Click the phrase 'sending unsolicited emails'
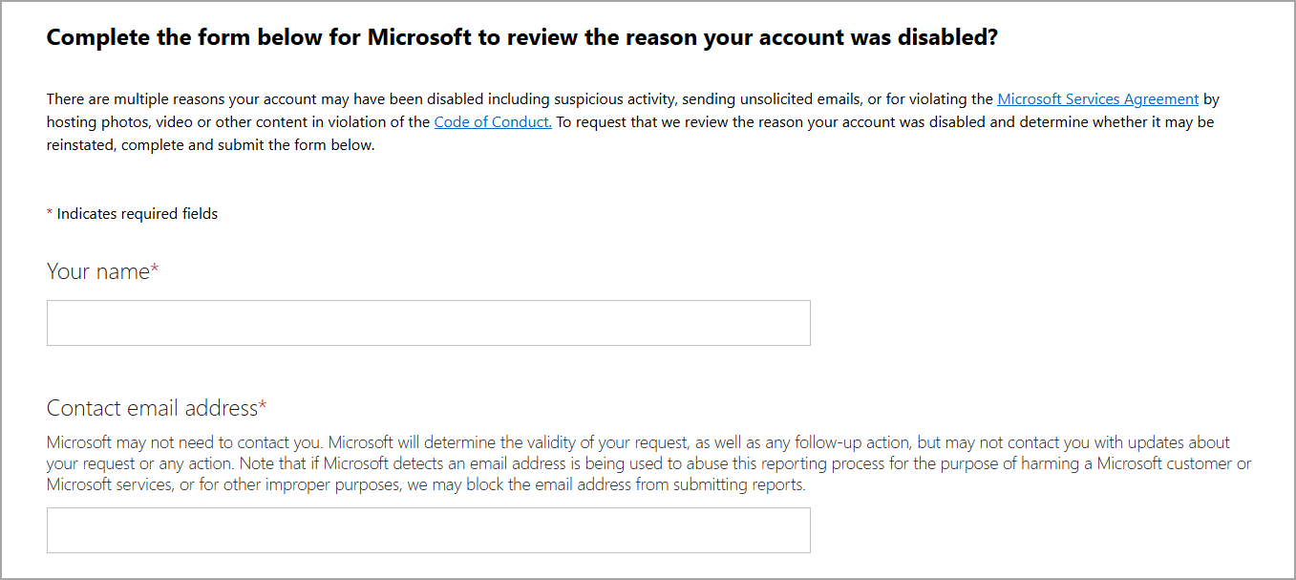Screen dimensions: 1296x580 coord(771,99)
